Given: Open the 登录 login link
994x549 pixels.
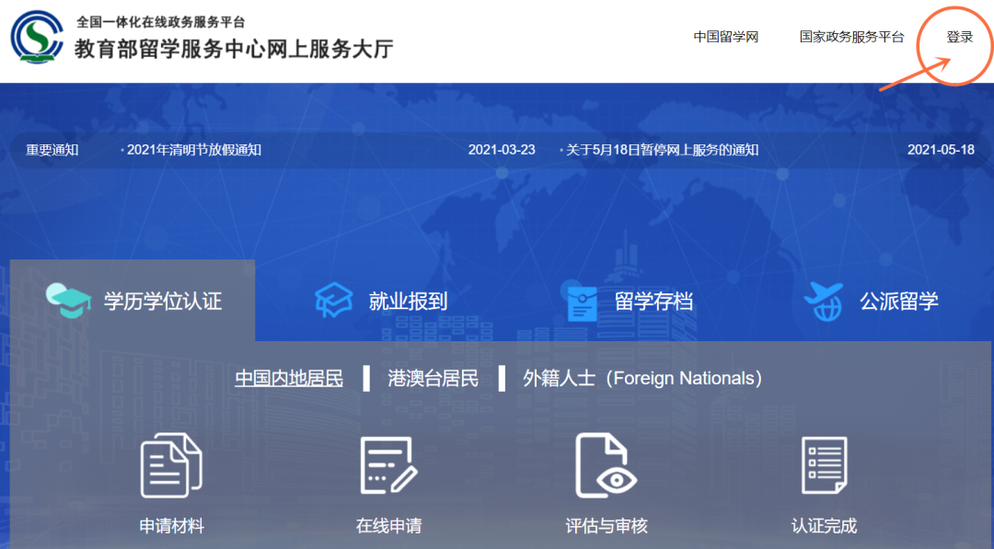Looking at the screenshot, I should tap(960, 37).
